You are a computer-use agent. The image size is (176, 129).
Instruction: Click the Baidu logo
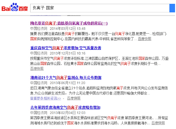(x=15, y=7)
